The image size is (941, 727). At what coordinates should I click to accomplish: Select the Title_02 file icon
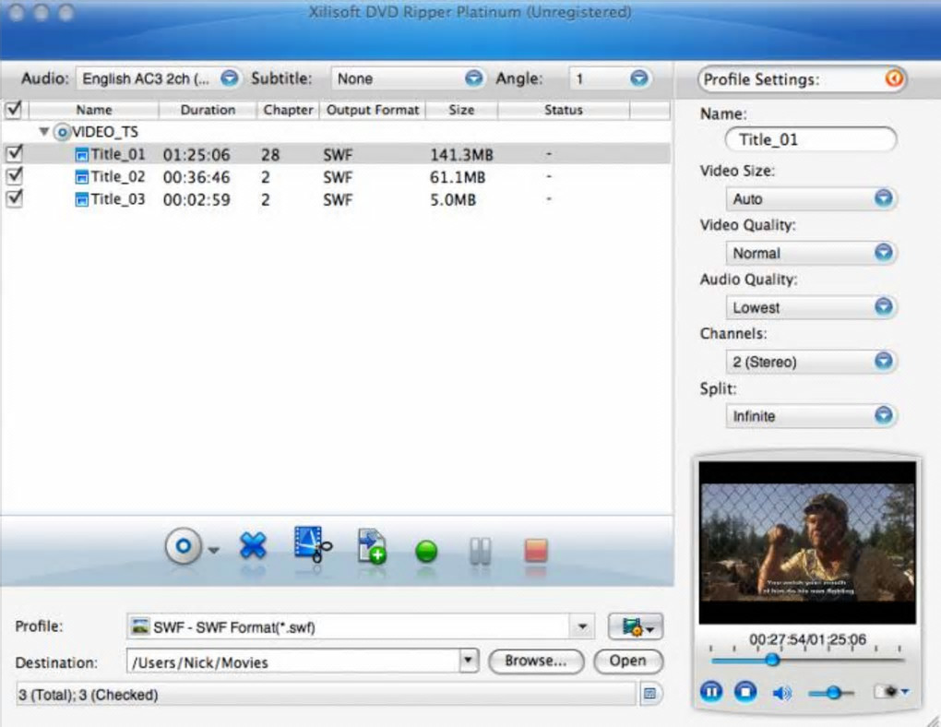(x=81, y=178)
